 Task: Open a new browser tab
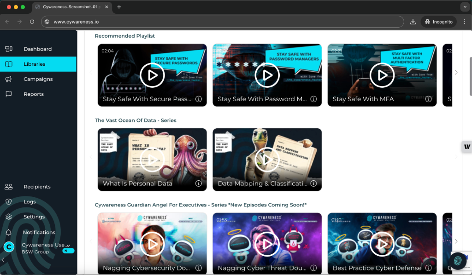click(119, 7)
